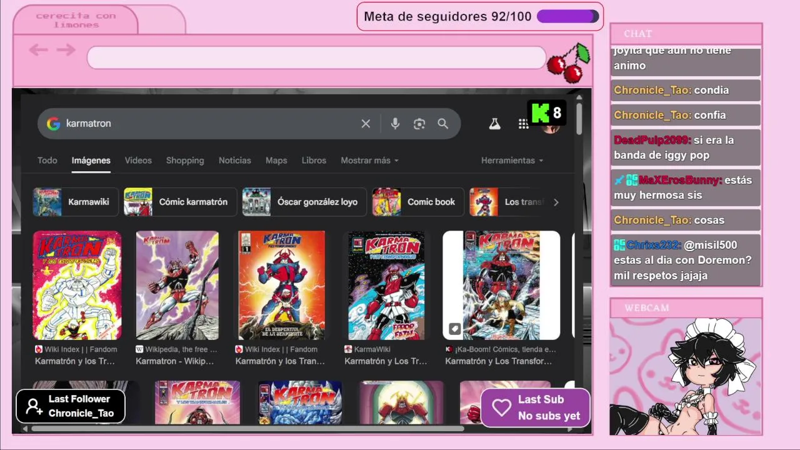Click the Google logo in search box
The image size is (800, 450).
point(54,124)
